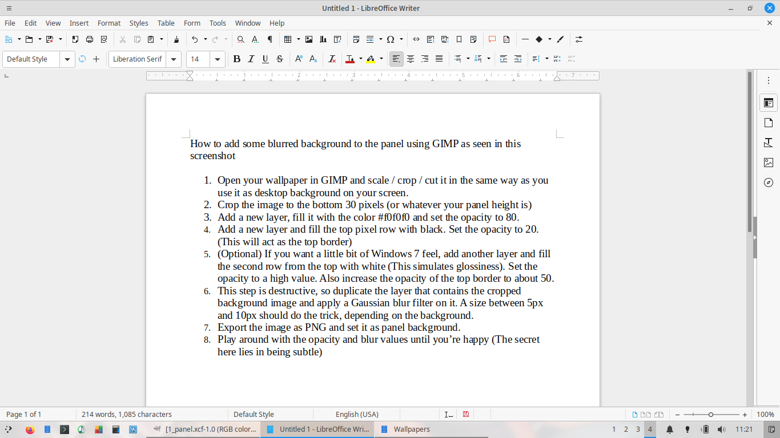Open the sidebar Styles panel icon
The image size is (780, 438).
769,143
